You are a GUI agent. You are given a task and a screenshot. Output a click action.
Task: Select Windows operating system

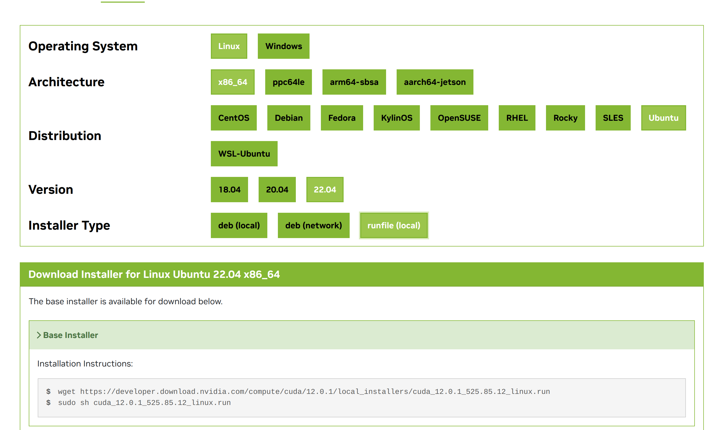click(283, 46)
